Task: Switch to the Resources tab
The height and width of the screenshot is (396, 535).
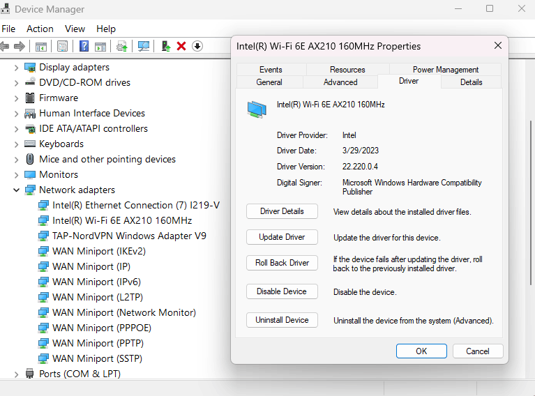Action: point(347,70)
